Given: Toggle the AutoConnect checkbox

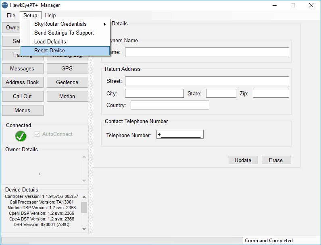Looking at the screenshot, I should 37,134.
